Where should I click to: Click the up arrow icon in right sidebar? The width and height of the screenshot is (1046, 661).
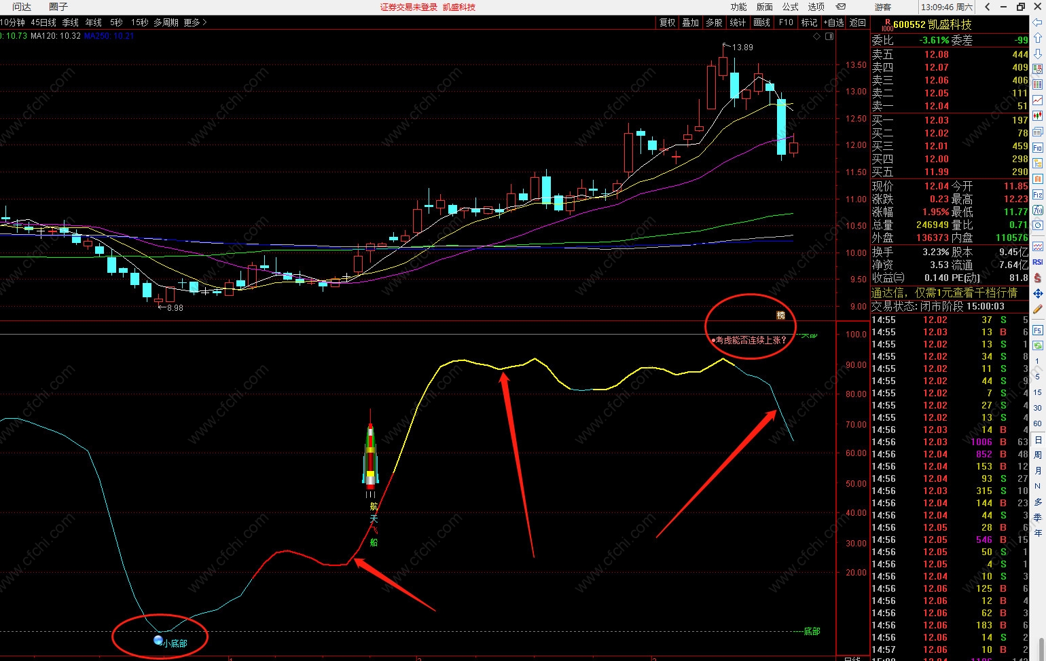(x=1037, y=38)
